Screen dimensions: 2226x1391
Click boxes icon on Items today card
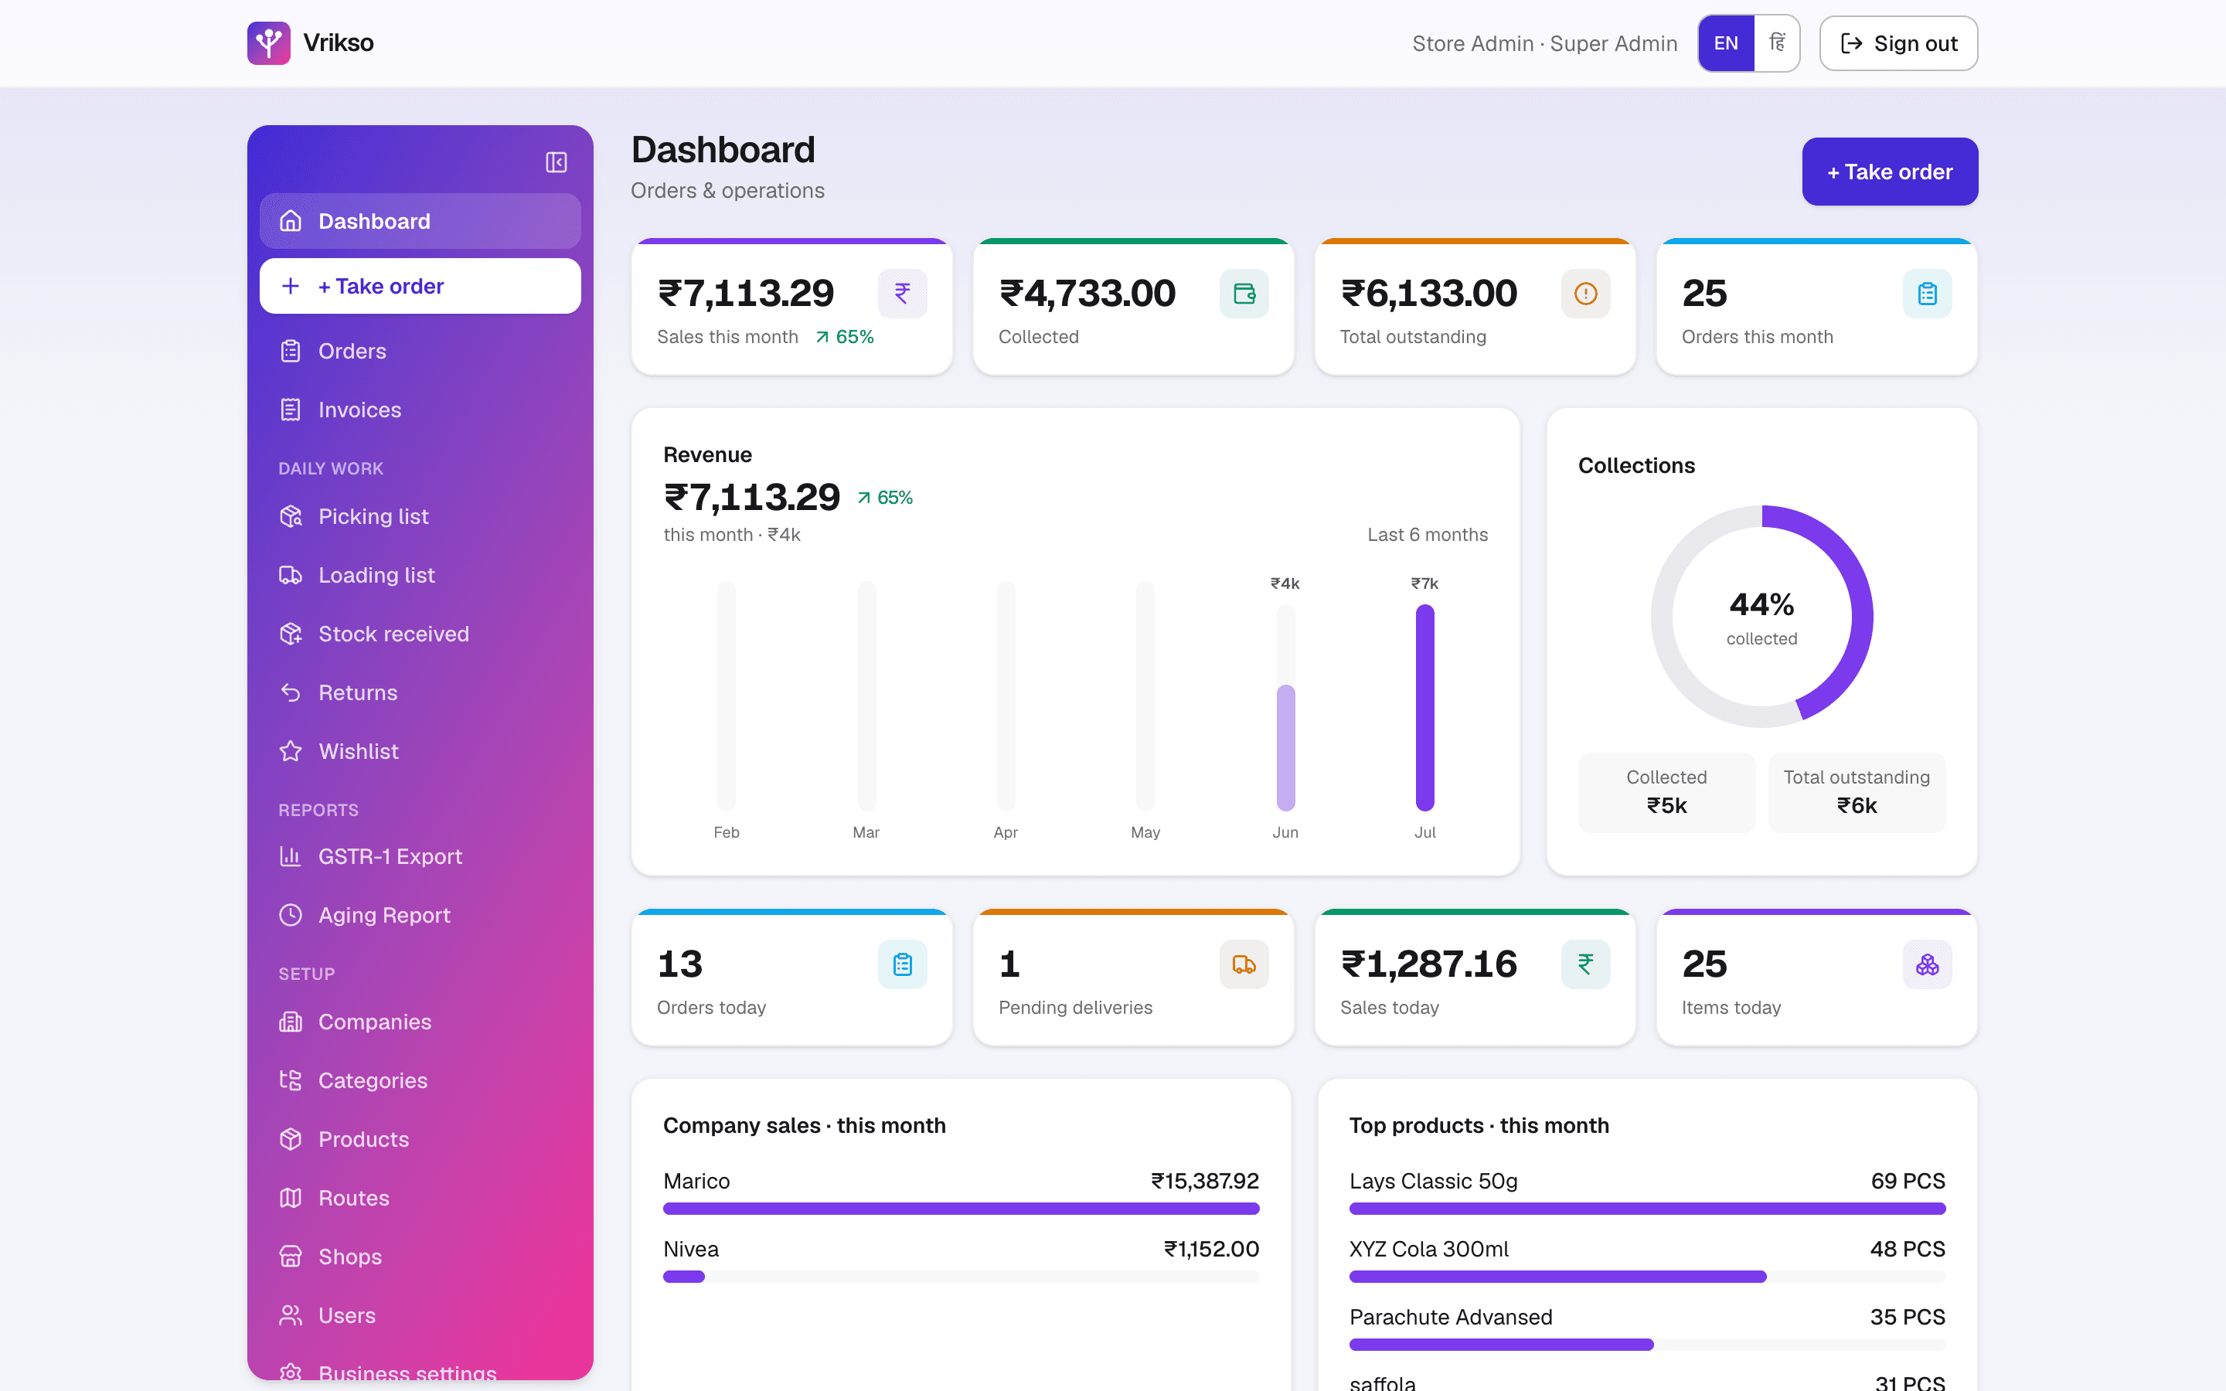(1927, 964)
